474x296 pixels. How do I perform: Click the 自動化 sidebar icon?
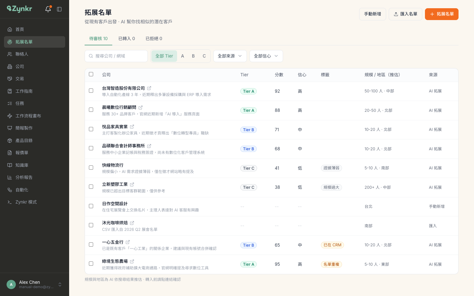click(x=10, y=190)
